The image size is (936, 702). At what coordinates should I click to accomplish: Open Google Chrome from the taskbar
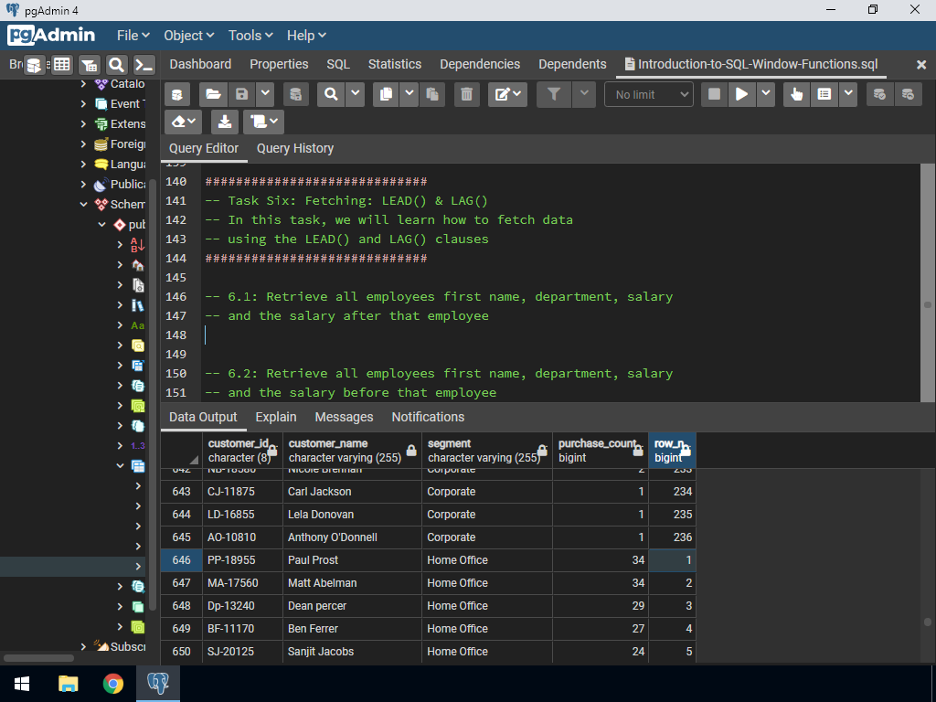tap(113, 684)
